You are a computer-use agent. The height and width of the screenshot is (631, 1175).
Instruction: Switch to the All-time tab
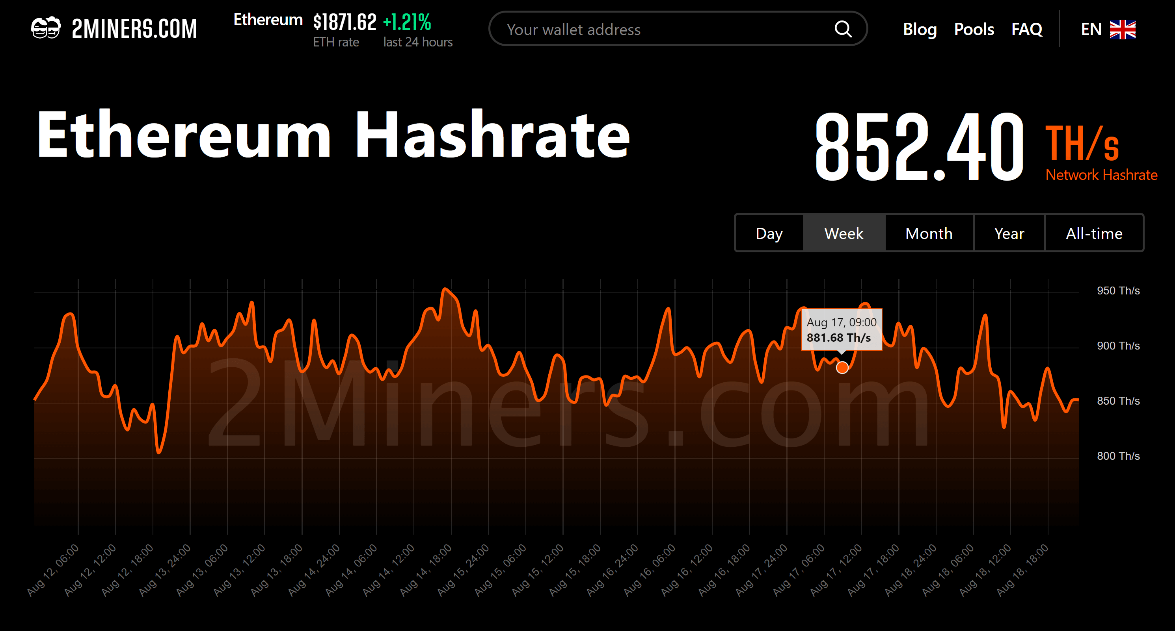point(1094,233)
